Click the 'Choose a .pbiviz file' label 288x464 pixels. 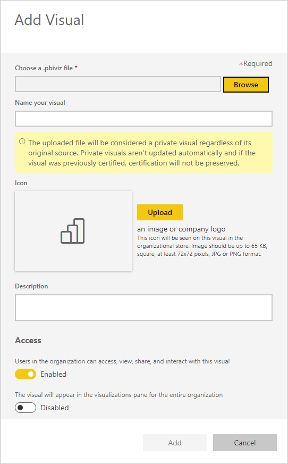click(x=44, y=68)
